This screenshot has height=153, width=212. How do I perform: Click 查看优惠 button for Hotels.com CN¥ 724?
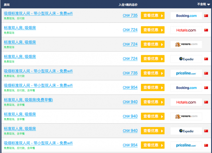[x=153, y=30]
